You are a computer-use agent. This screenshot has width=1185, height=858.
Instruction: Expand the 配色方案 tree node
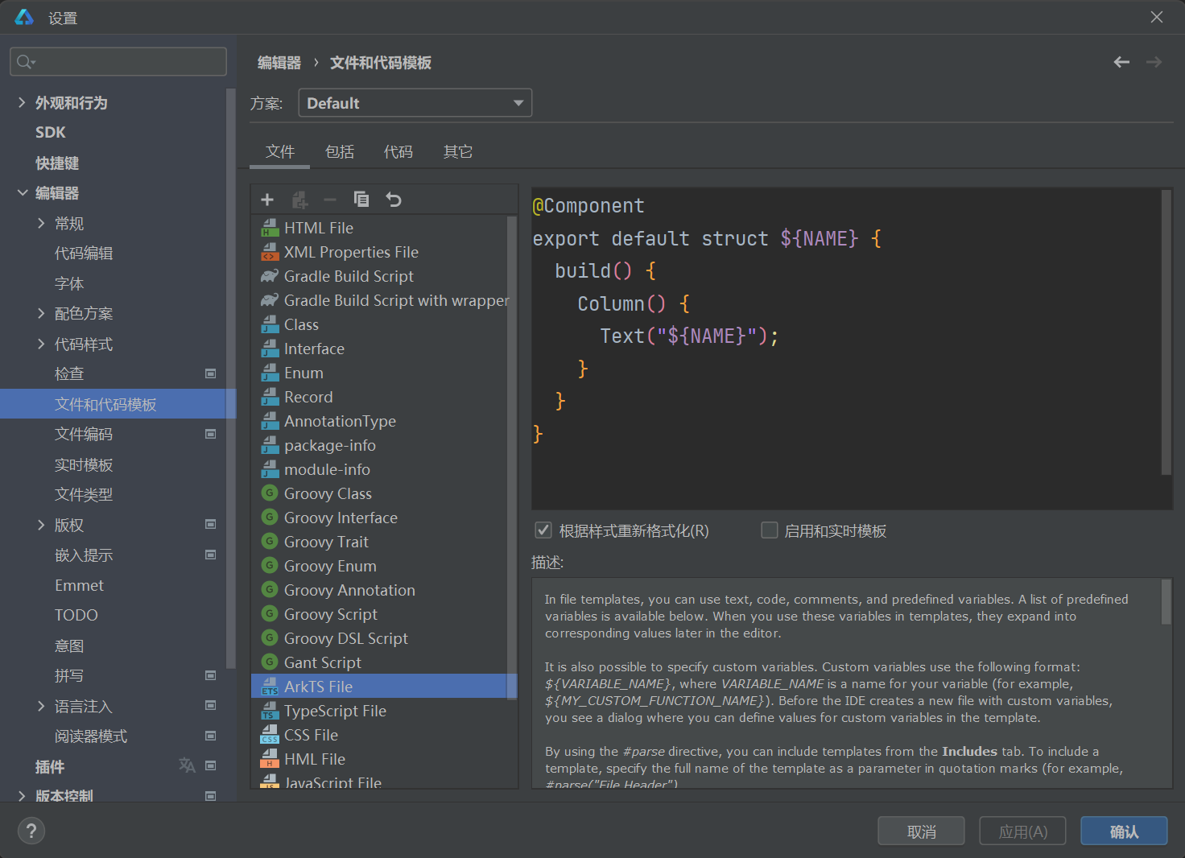41,313
